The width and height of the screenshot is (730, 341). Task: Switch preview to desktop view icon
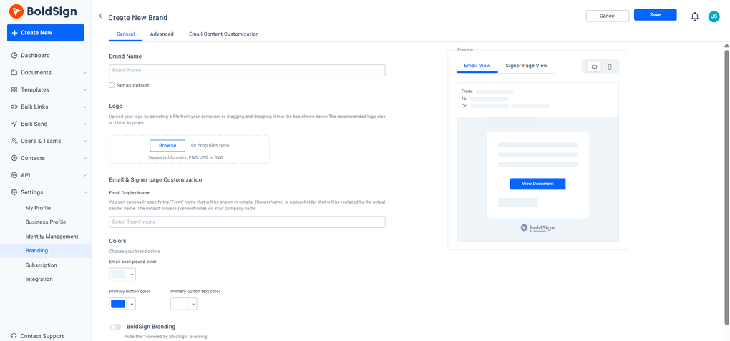594,66
